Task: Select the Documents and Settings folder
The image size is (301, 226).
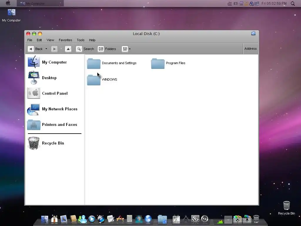Action: click(x=112, y=63)
